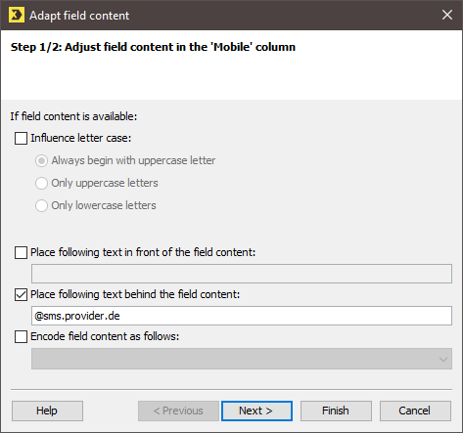Click the empty prefix text input field
The height and width of the screenshot is (433, 463).
point(242,274)
